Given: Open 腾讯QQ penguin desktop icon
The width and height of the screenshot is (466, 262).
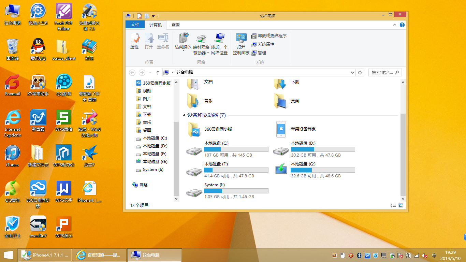Looking at the screenshot, I should pyautogui.click(x=38, y=47).
